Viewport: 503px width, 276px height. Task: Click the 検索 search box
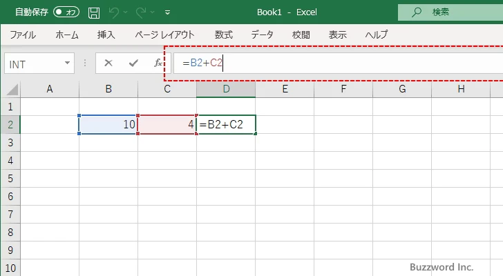point(450,12)
